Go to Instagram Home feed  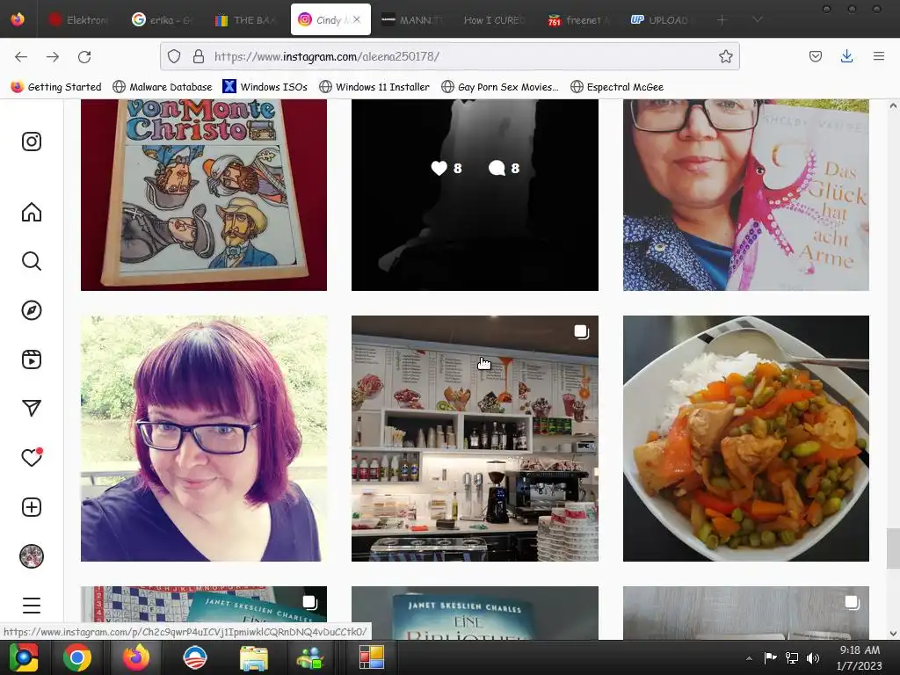[x=32, y=212]
